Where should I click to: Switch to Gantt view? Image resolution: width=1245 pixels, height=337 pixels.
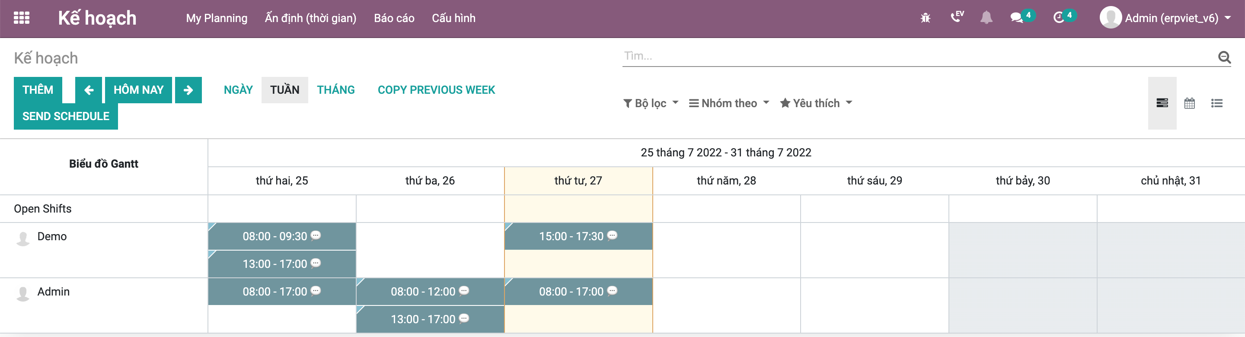[1162, 103]
